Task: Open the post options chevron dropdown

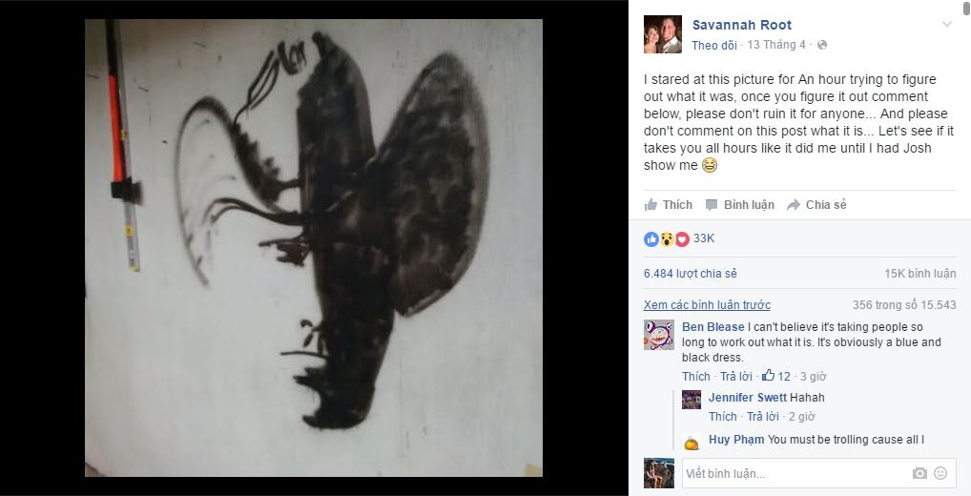Action: click(946, 25)
